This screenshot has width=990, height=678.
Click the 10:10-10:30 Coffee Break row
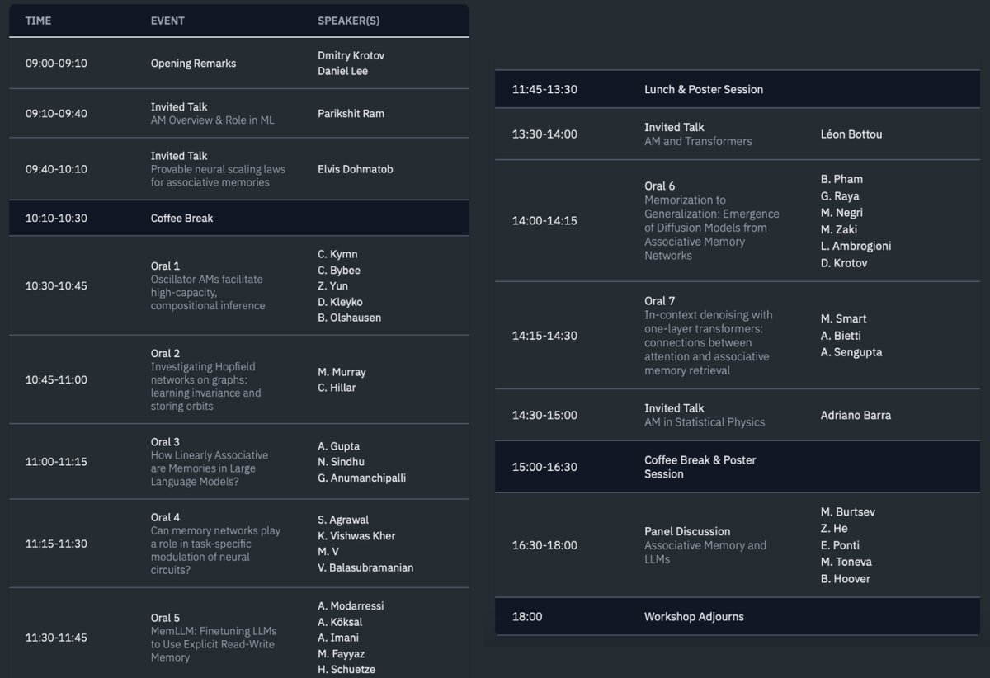(239, 218)
